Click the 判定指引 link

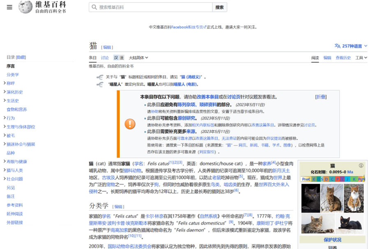pyautogui.click(x=207, y=152)
